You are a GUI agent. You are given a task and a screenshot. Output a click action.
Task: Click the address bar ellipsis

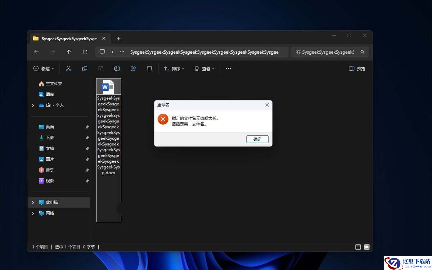coord(122,52)
